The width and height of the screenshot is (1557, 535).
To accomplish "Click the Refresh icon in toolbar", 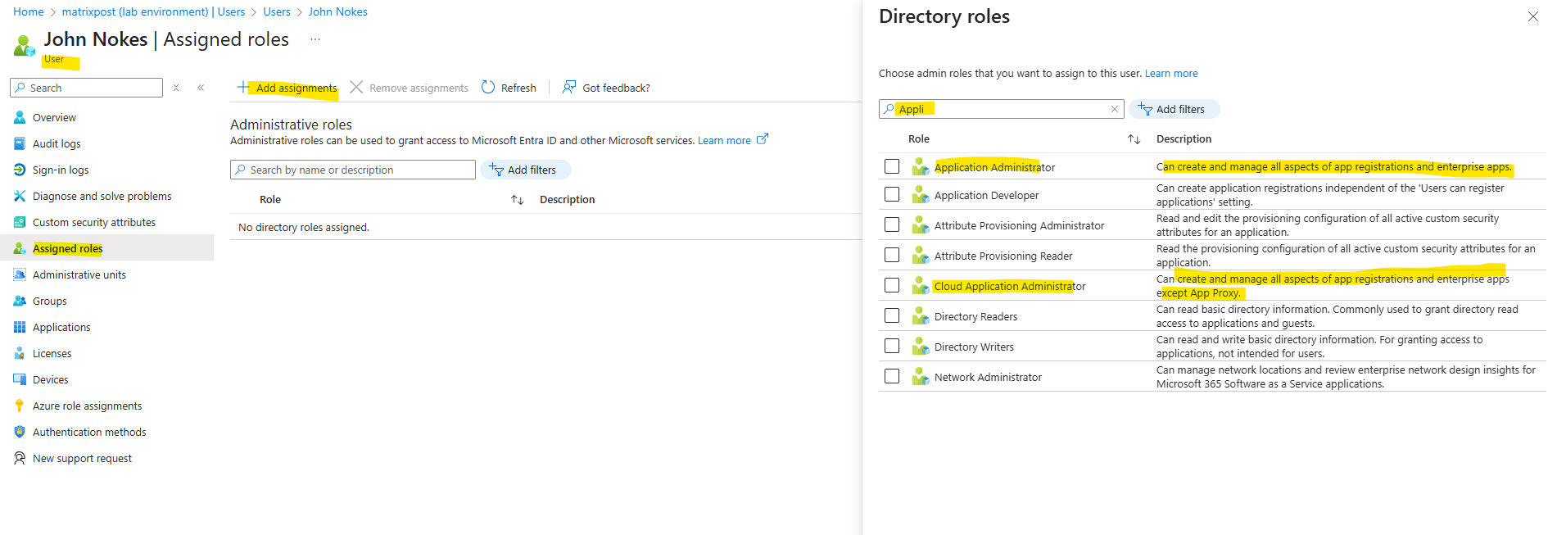I will pos(488,87).
